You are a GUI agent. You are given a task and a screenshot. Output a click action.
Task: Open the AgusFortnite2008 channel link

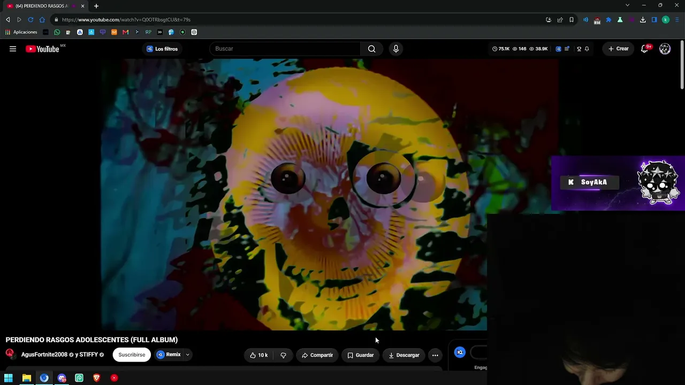(x=44, y=355)
